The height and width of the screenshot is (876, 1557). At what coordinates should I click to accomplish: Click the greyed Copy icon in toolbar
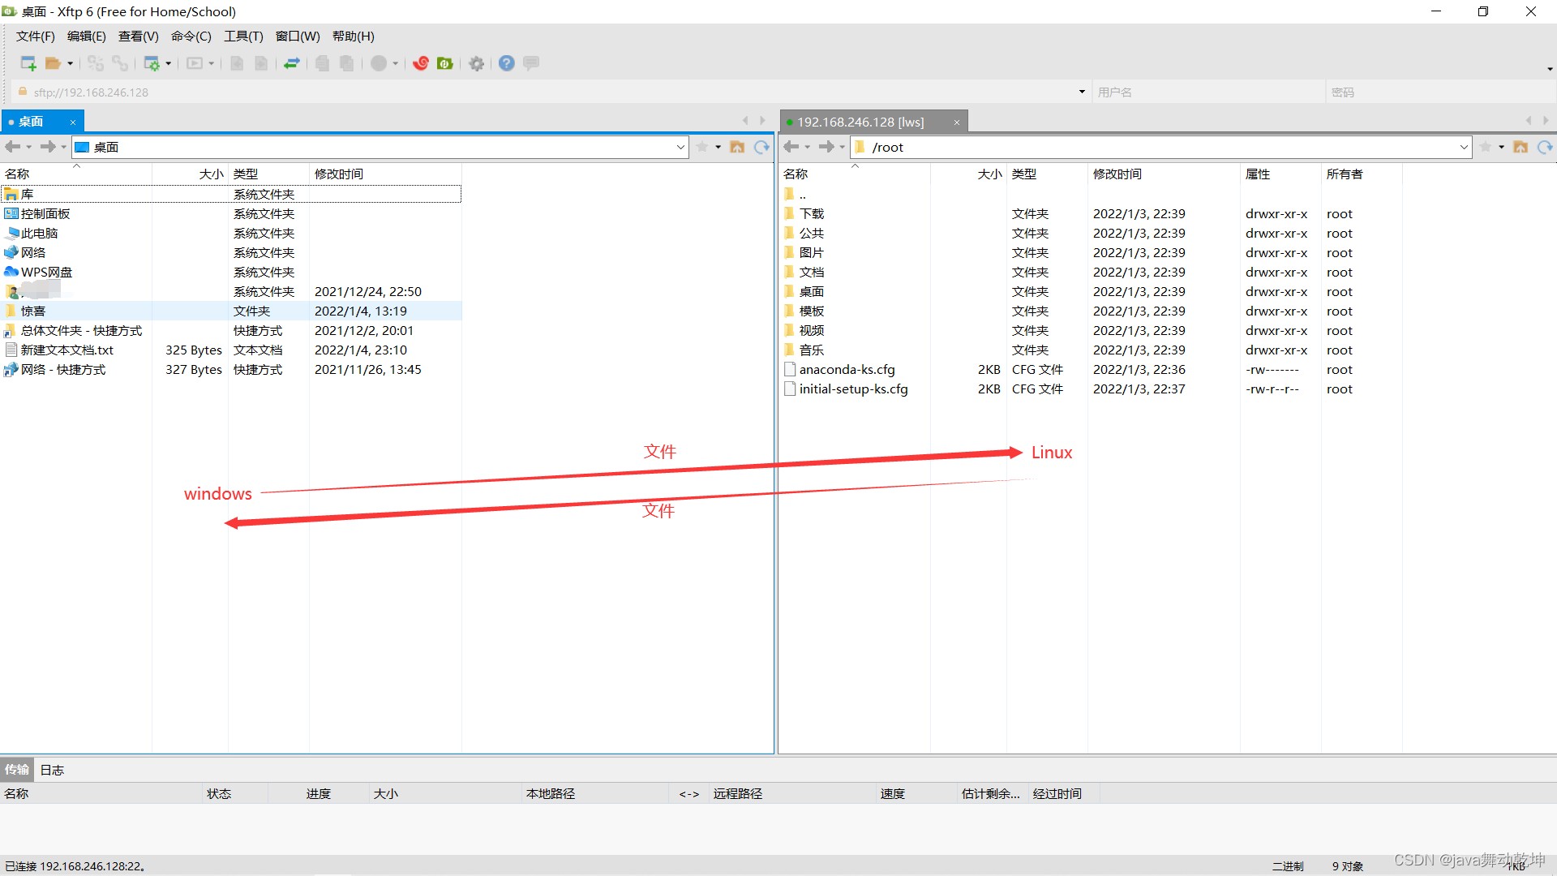(322, 63)
